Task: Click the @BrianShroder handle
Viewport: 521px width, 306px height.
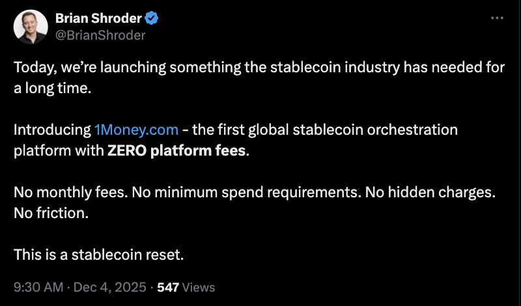Action: click(100, 35)
